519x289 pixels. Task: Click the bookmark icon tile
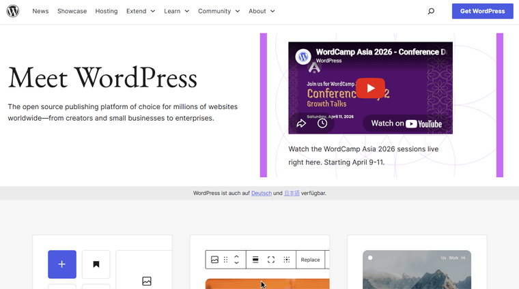coord(96,264)
